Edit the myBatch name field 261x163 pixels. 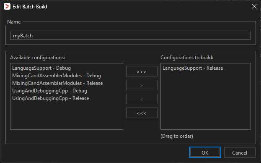tap(130, 35)
